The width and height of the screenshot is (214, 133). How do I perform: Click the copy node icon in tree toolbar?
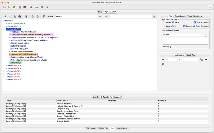[15, 16]
